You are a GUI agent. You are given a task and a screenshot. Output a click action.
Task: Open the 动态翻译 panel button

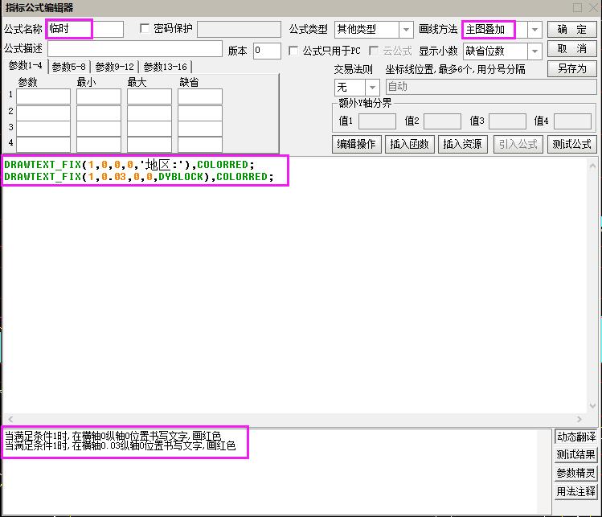pos(576,437)
